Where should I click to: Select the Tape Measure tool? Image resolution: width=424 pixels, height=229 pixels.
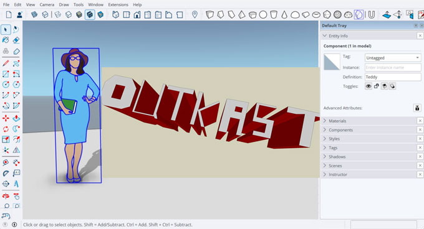pyautogui.click(x=6, y=162)
